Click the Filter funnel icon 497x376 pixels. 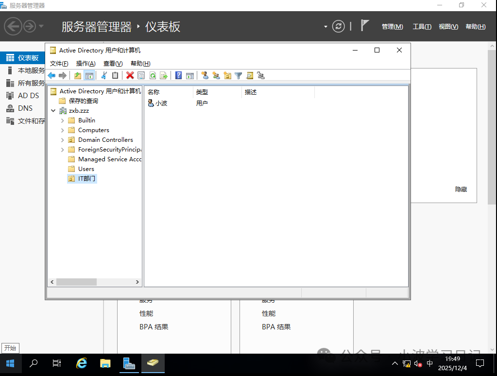(239, 75)
